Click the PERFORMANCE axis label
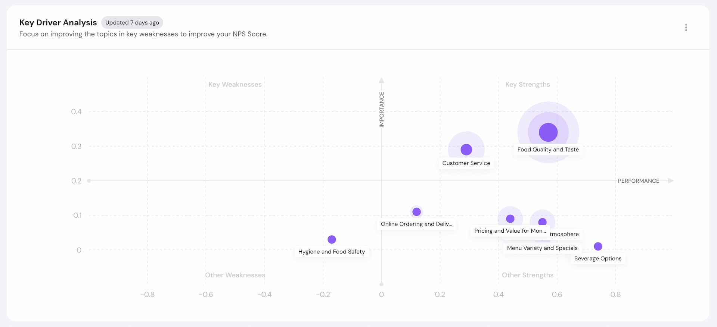The width and height of the screenshot is (717, 327). [x=638, y=181]
